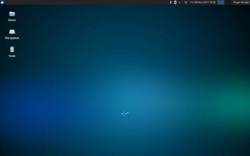Open the Wi-Fi network indicator
The width and height of the screenshot is (250, 156).
pyautogui.click(x=186, y=2)
